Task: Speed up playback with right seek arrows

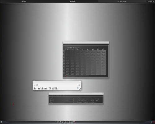Action: (x=79, y=85)
